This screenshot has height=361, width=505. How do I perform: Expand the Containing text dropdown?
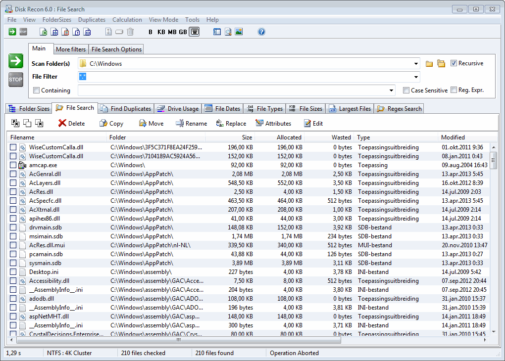coord(391,90)
